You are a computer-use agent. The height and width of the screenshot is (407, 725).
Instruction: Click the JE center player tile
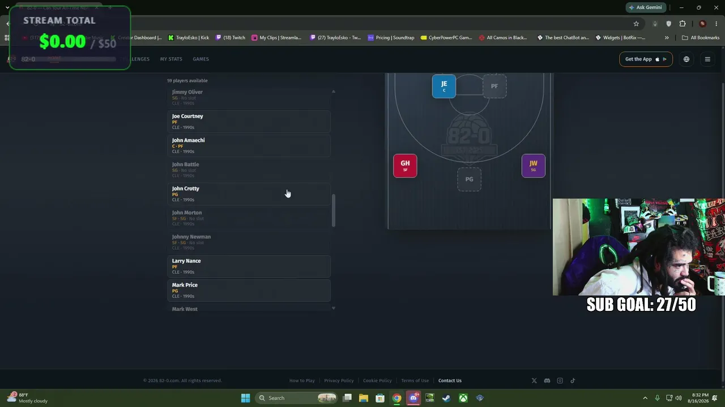444,86
